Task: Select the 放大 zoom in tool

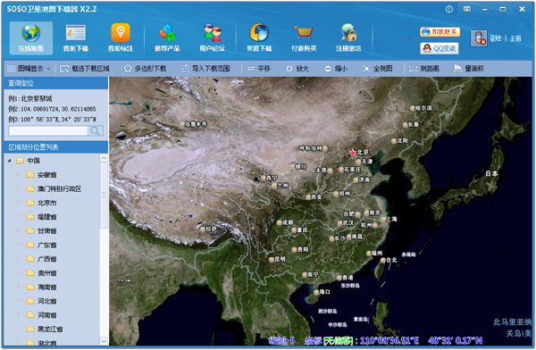Action: (297, 69)
